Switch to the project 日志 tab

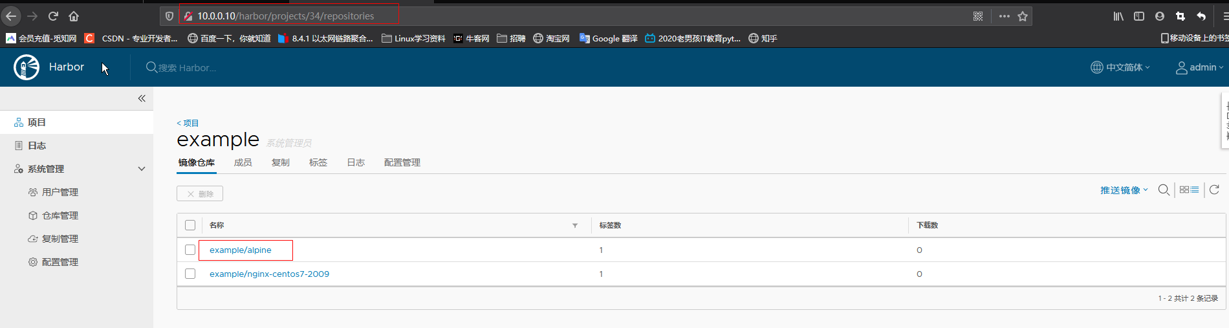tap(356, 162)
